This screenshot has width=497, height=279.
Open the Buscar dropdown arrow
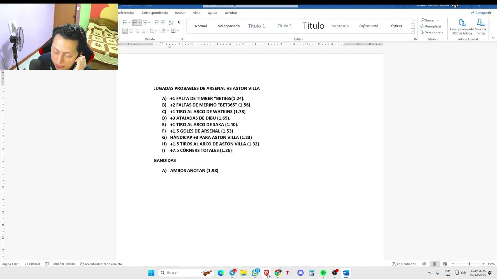coord(438,20)
